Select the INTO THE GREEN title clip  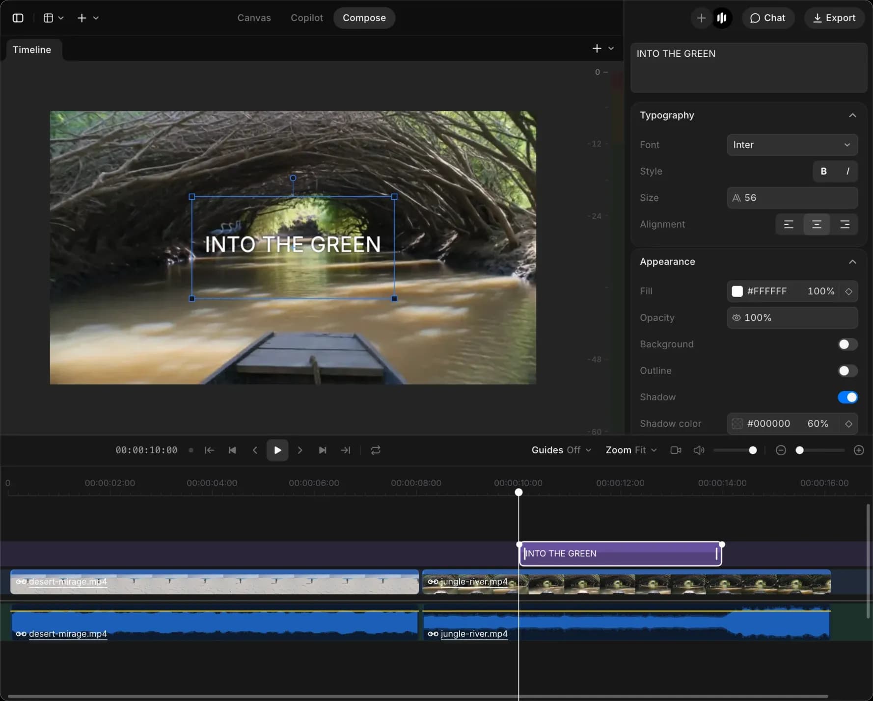(621, 553)
